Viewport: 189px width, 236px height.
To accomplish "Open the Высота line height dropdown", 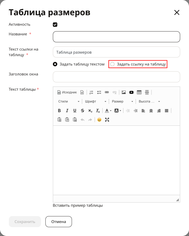I will 149,102.
